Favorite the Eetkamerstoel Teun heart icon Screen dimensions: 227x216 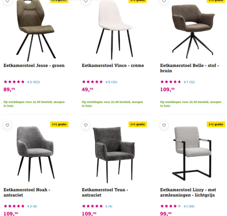click(86, 125)
